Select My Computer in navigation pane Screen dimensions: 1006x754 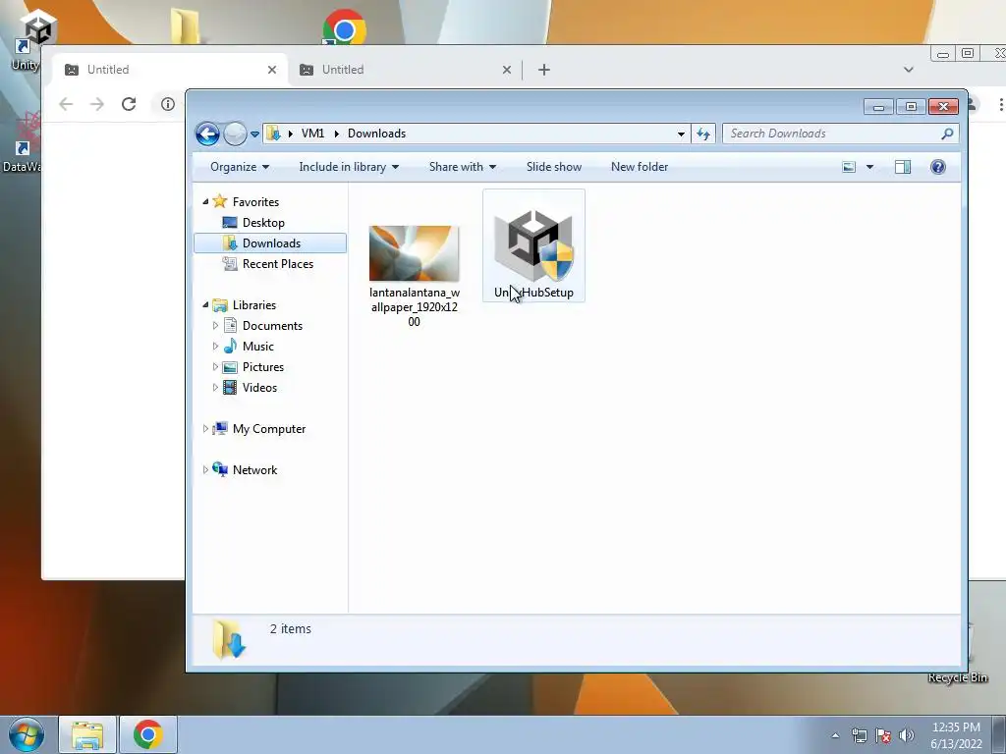(x=269, y=428)
